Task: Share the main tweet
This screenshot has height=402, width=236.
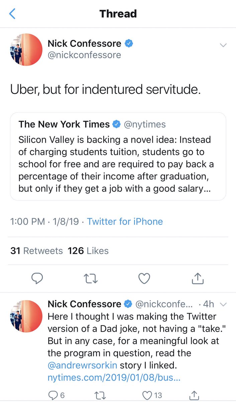Action: [198, 278]
